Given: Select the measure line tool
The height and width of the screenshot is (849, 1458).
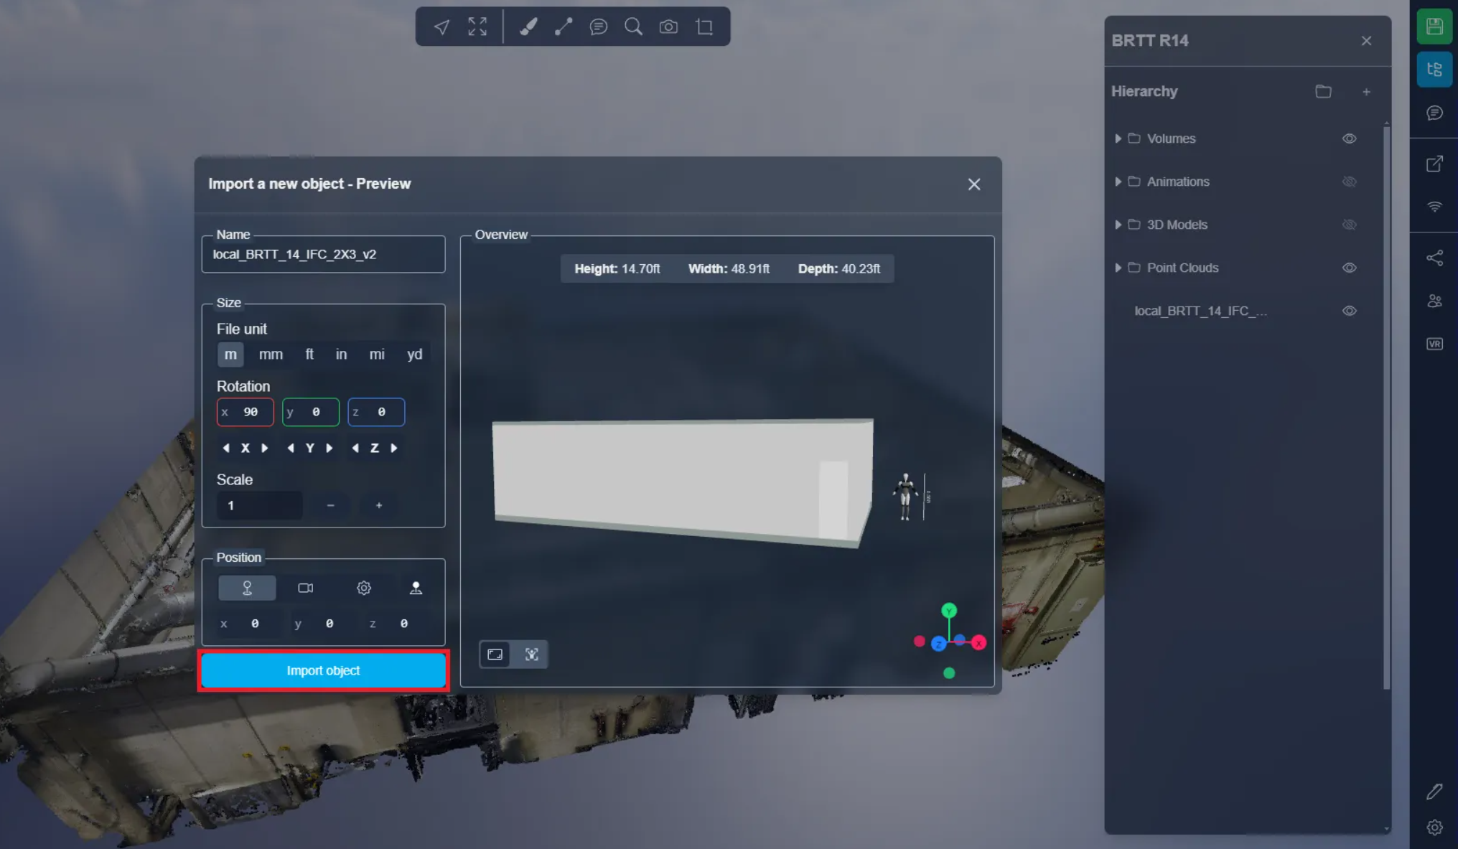Looking at the screenshot, I should [564, 27].
